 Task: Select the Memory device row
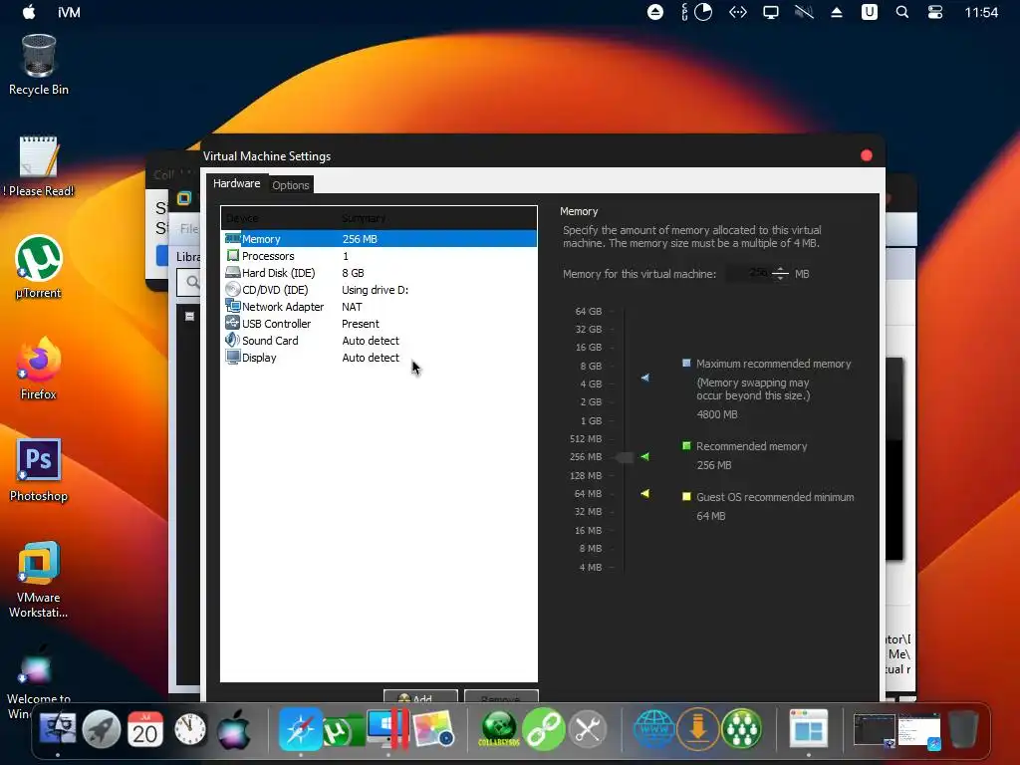(380, 239)
